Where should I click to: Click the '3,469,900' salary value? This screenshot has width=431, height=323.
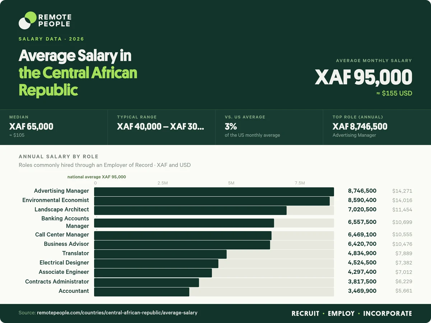point(362,291)
